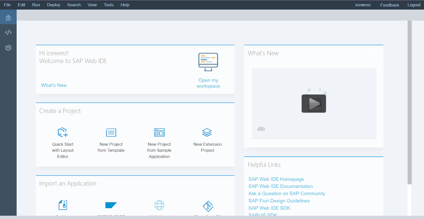Open the Tools menu

(x=109, y=5)
